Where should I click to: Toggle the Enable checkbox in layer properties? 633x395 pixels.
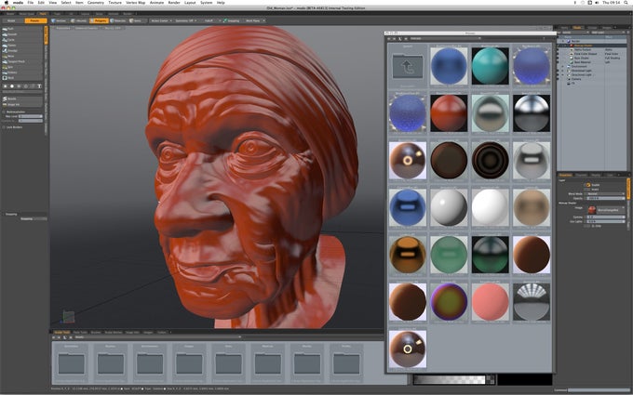coord(588,185)
